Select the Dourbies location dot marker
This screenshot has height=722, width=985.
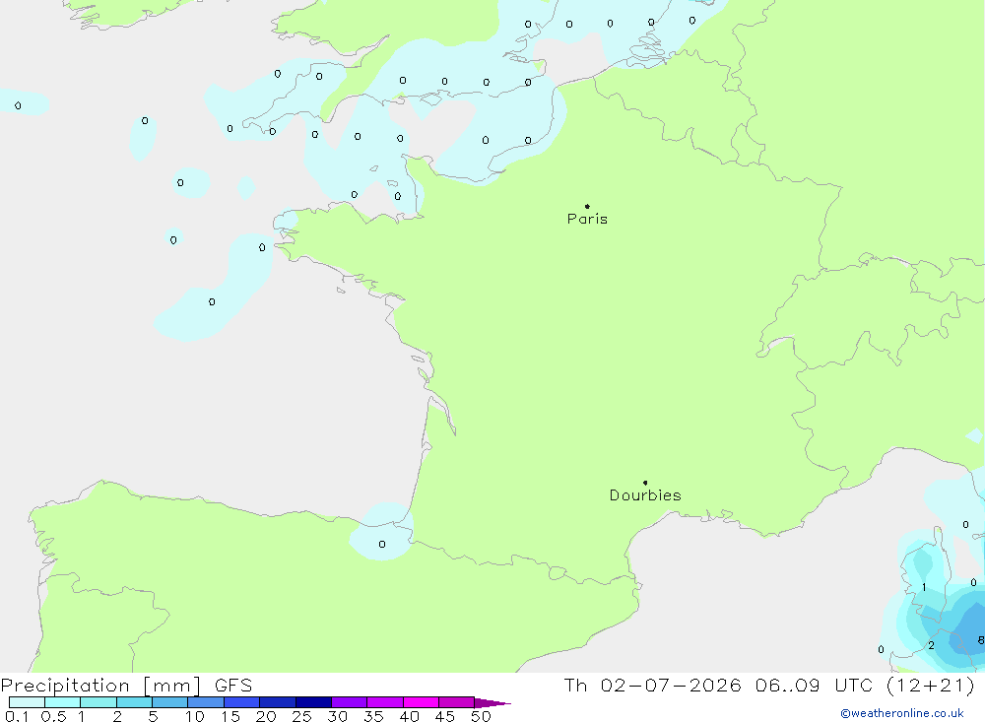[645, 483]
